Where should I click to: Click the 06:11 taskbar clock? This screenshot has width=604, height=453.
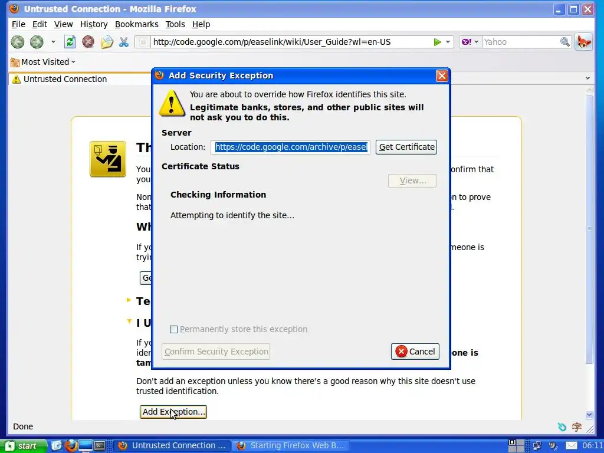[592, 446]
